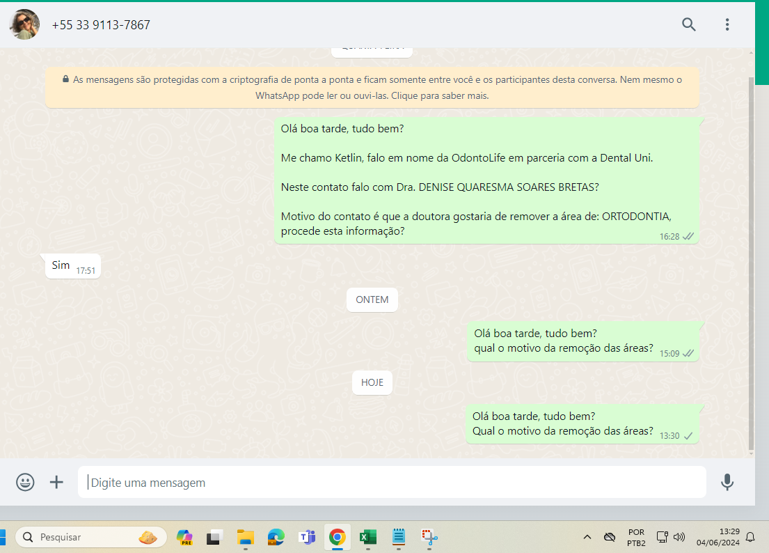This screenshot has width=769, height=553.
Task: Click in the 'Digite uma mensagem' field
Action: point(390,482)
